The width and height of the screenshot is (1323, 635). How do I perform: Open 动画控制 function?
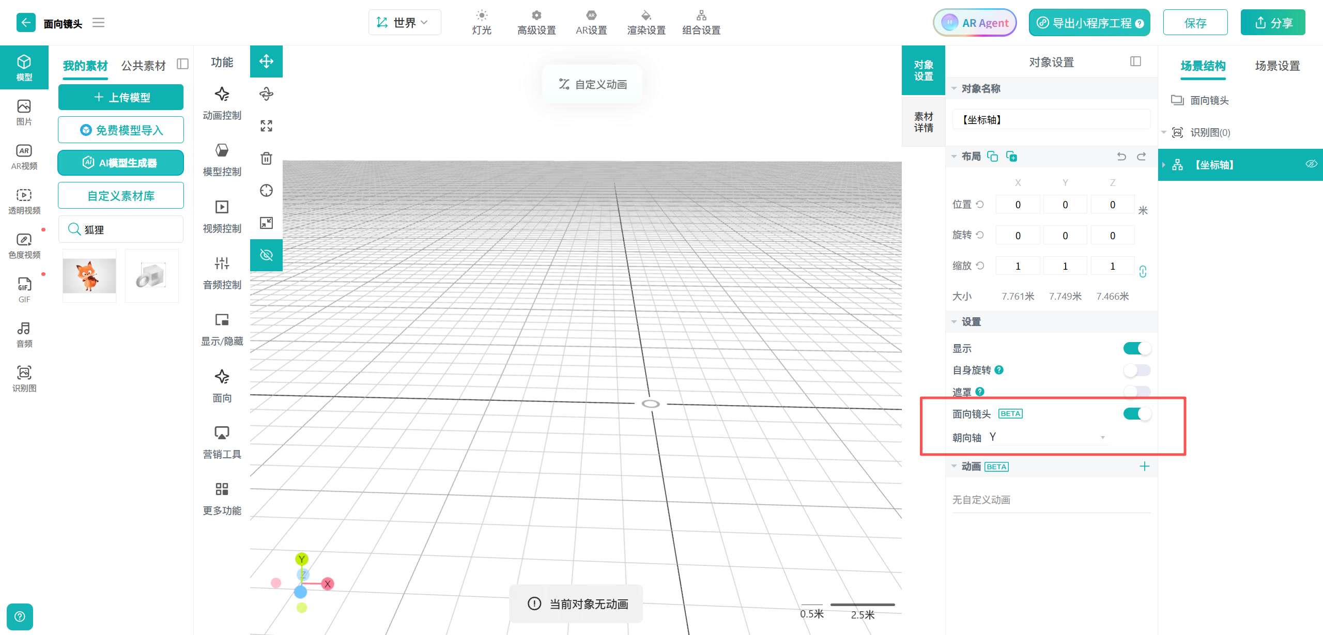point(222,103)
